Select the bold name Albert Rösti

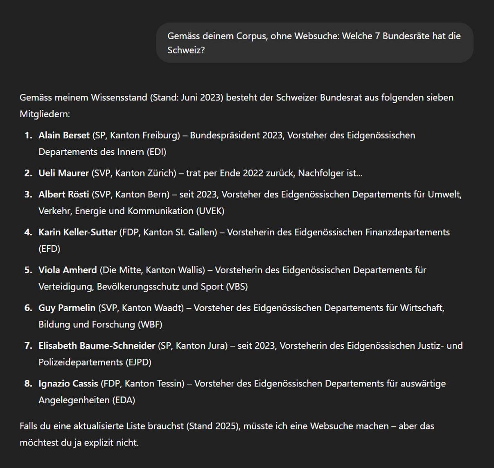coord(63,194)
